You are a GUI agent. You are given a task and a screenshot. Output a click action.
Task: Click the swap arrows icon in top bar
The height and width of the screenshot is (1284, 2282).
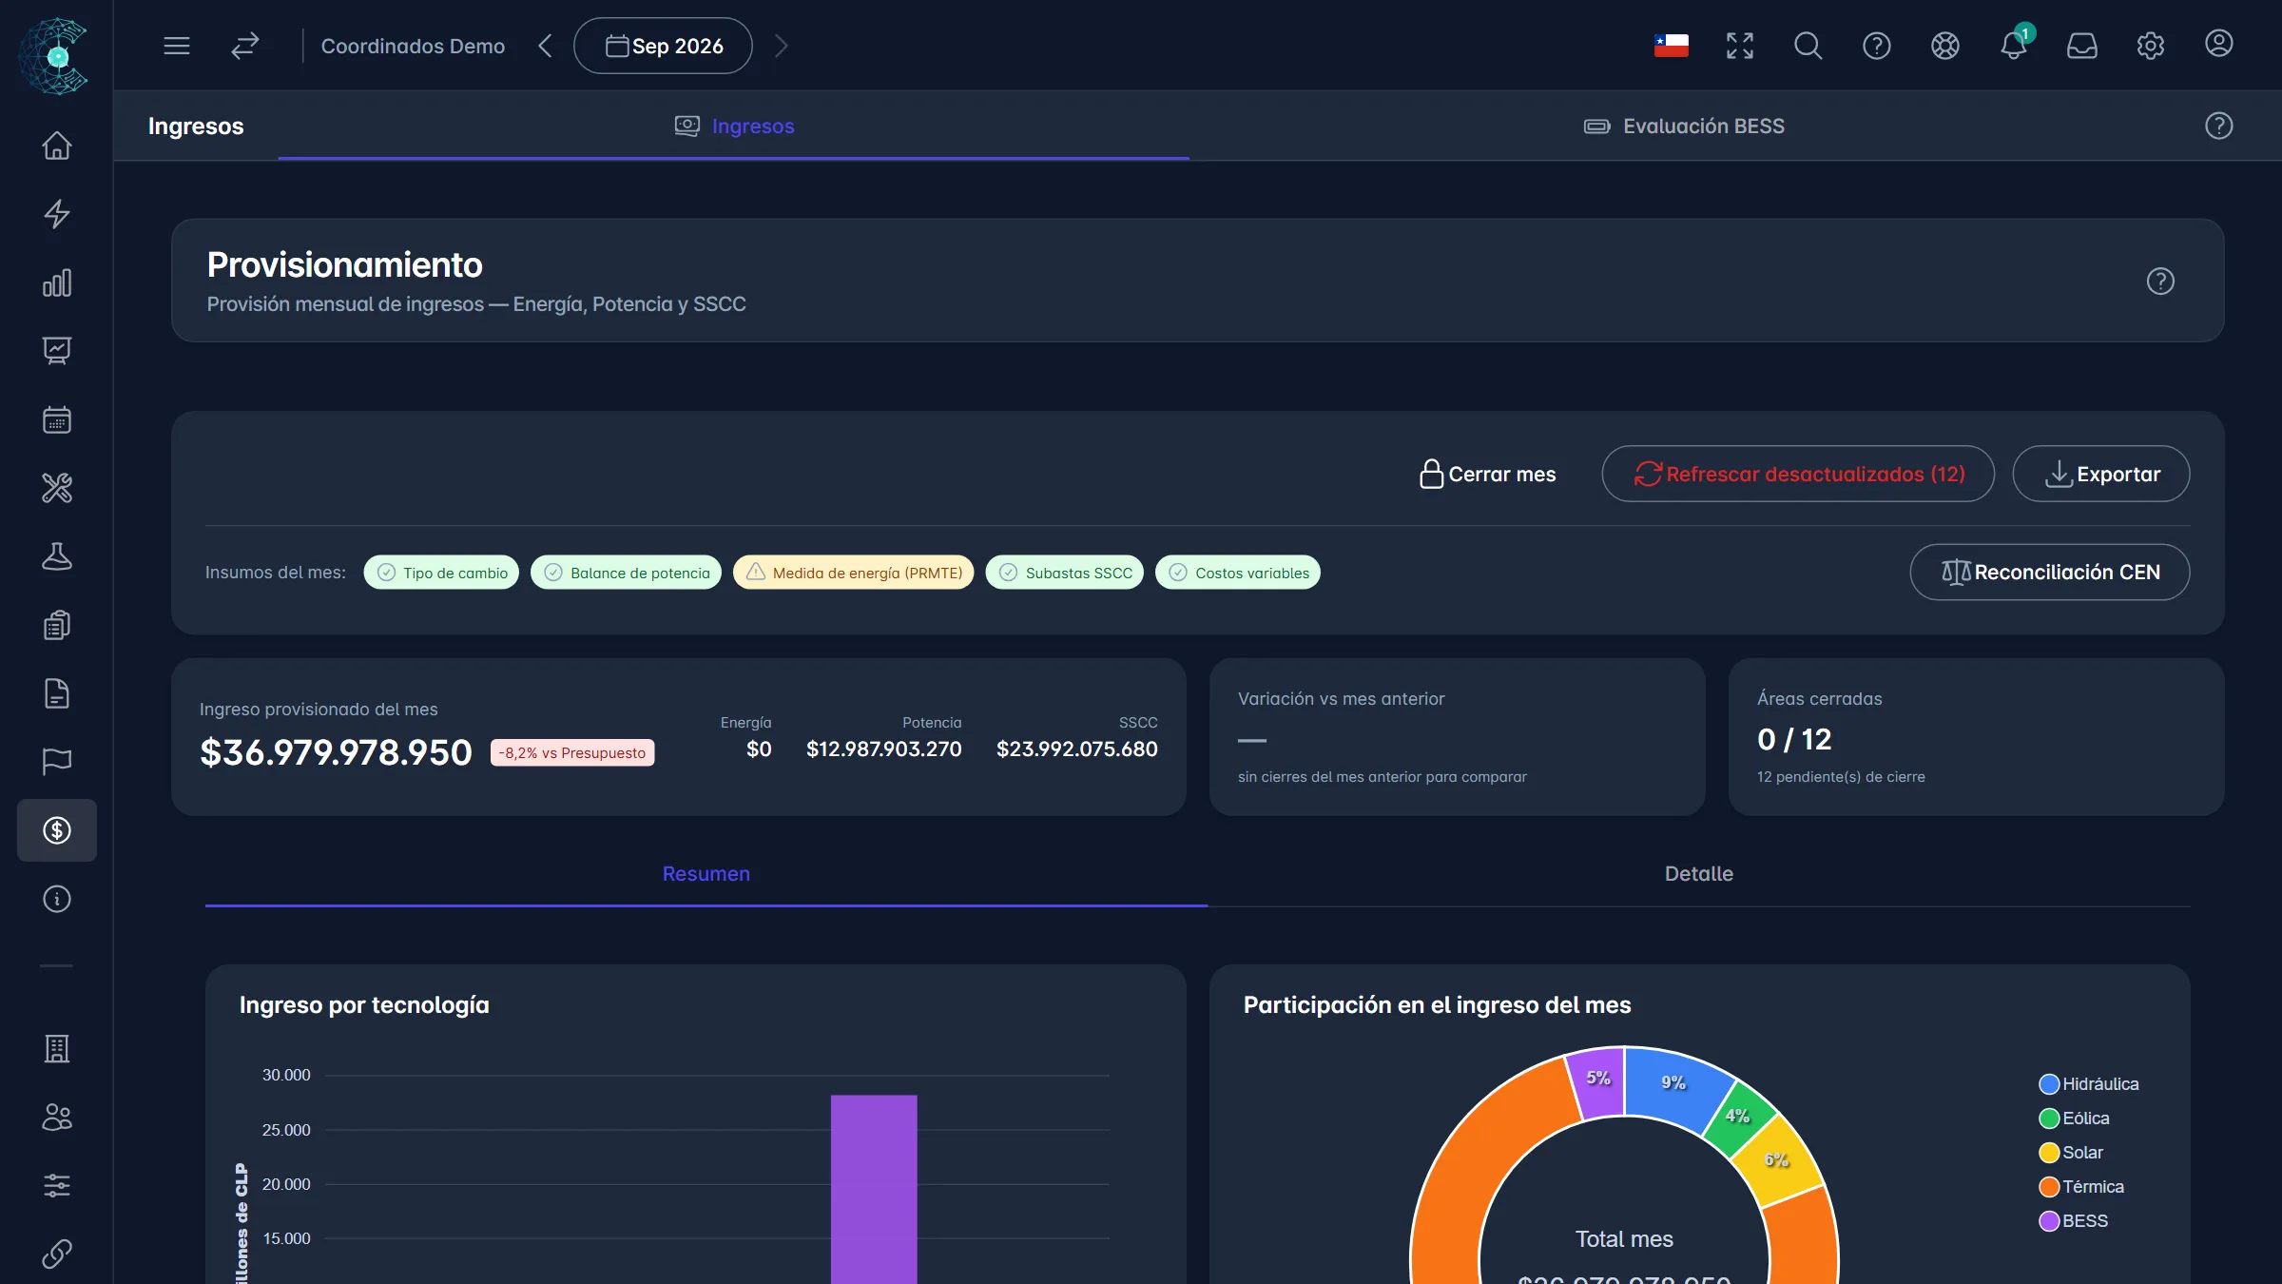click(245, 46)
